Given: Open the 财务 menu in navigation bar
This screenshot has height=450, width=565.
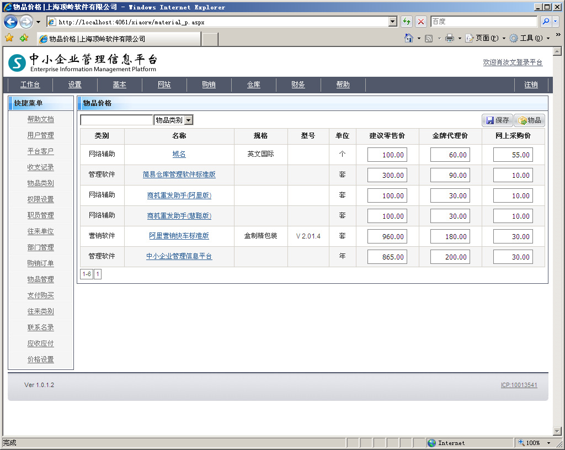Looking at the screenshot, I should 298,84.
